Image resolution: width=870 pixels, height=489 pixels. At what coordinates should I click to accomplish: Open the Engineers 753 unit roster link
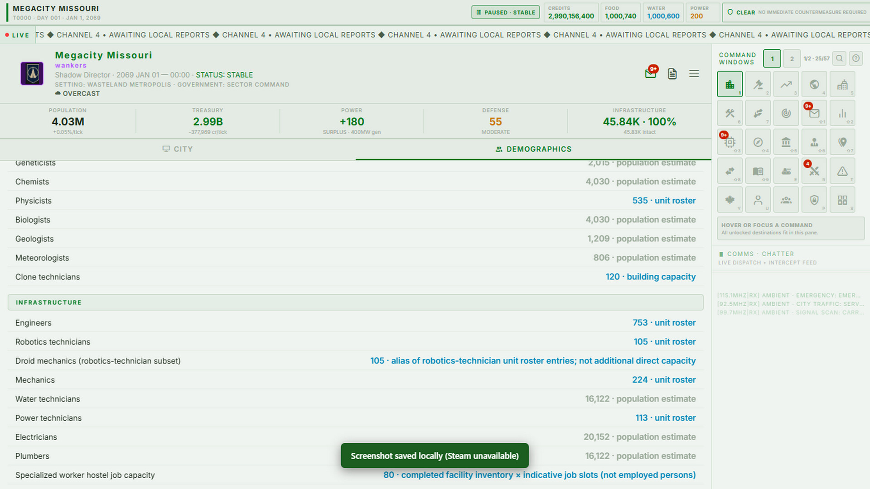tap(664, 323)
